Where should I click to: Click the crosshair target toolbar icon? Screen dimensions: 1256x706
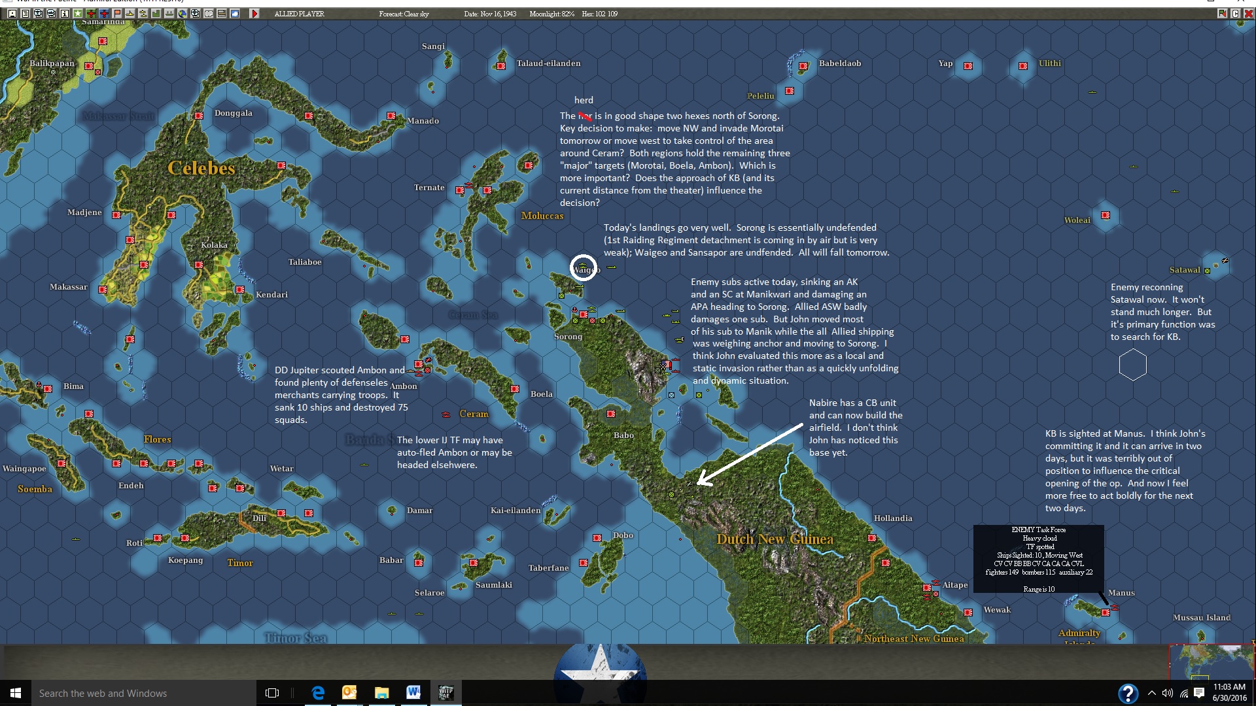coord(196,13)
